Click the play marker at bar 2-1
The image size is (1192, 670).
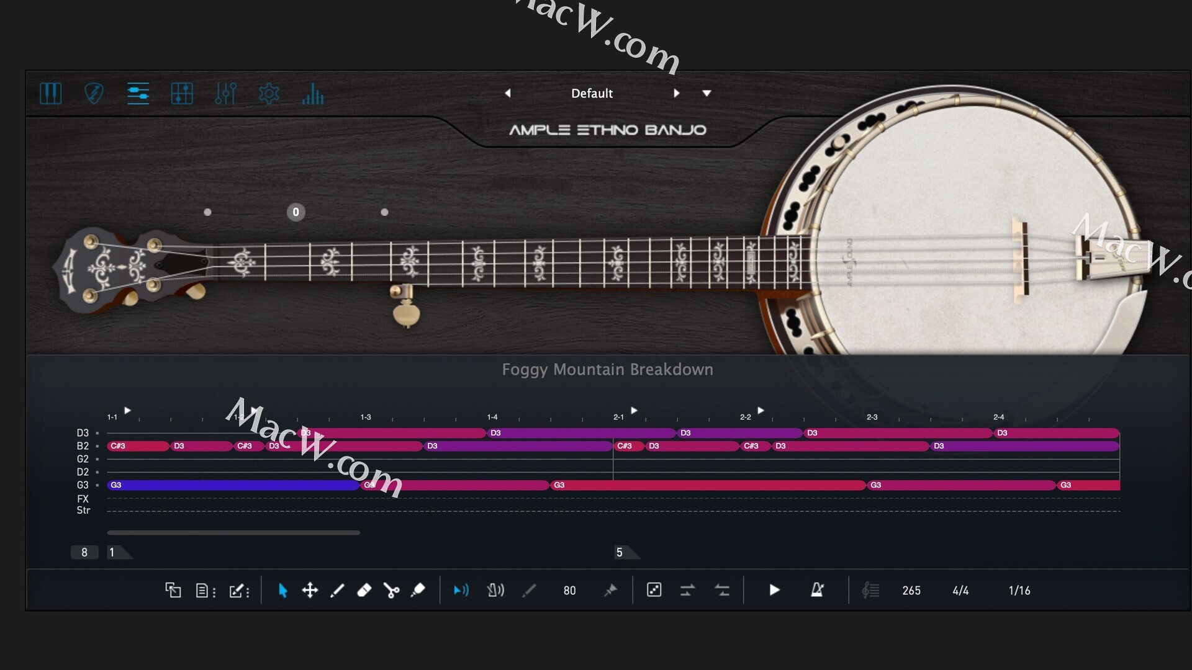pyautogui.click(x=634, y=410)
